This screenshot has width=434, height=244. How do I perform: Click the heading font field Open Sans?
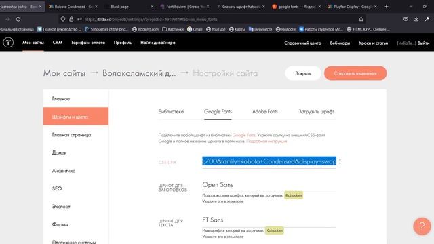pos(269,185)
